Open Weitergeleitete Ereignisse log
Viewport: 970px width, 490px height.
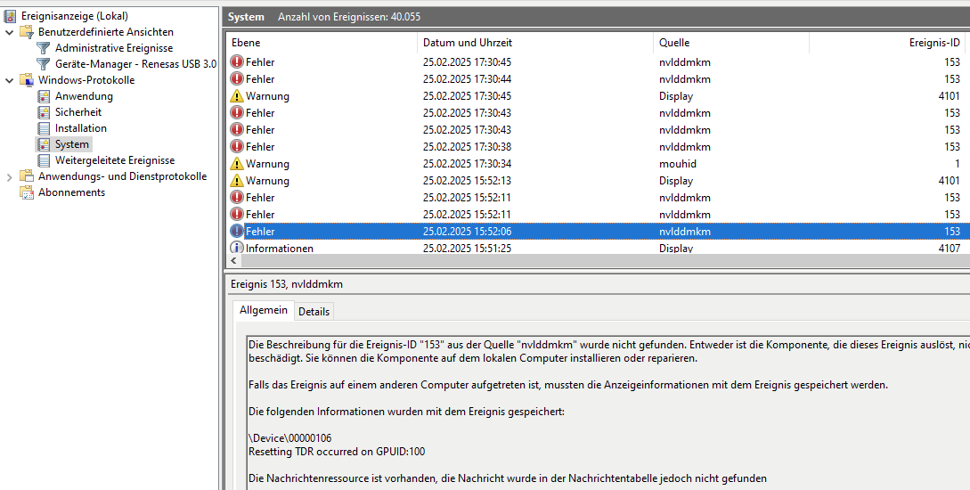click(x=115, y=161)
